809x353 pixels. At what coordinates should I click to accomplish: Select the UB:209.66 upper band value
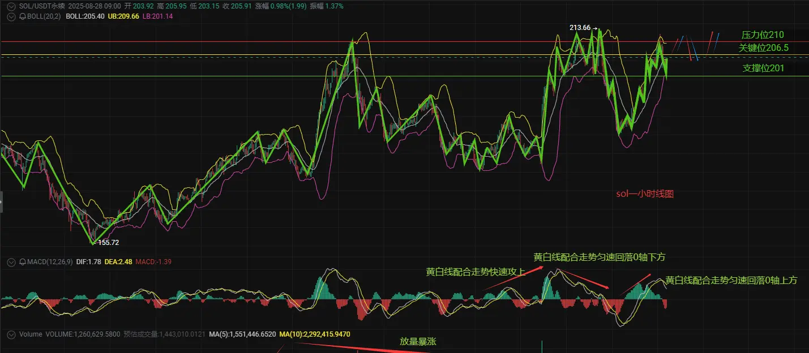click(x=123, y=16)
